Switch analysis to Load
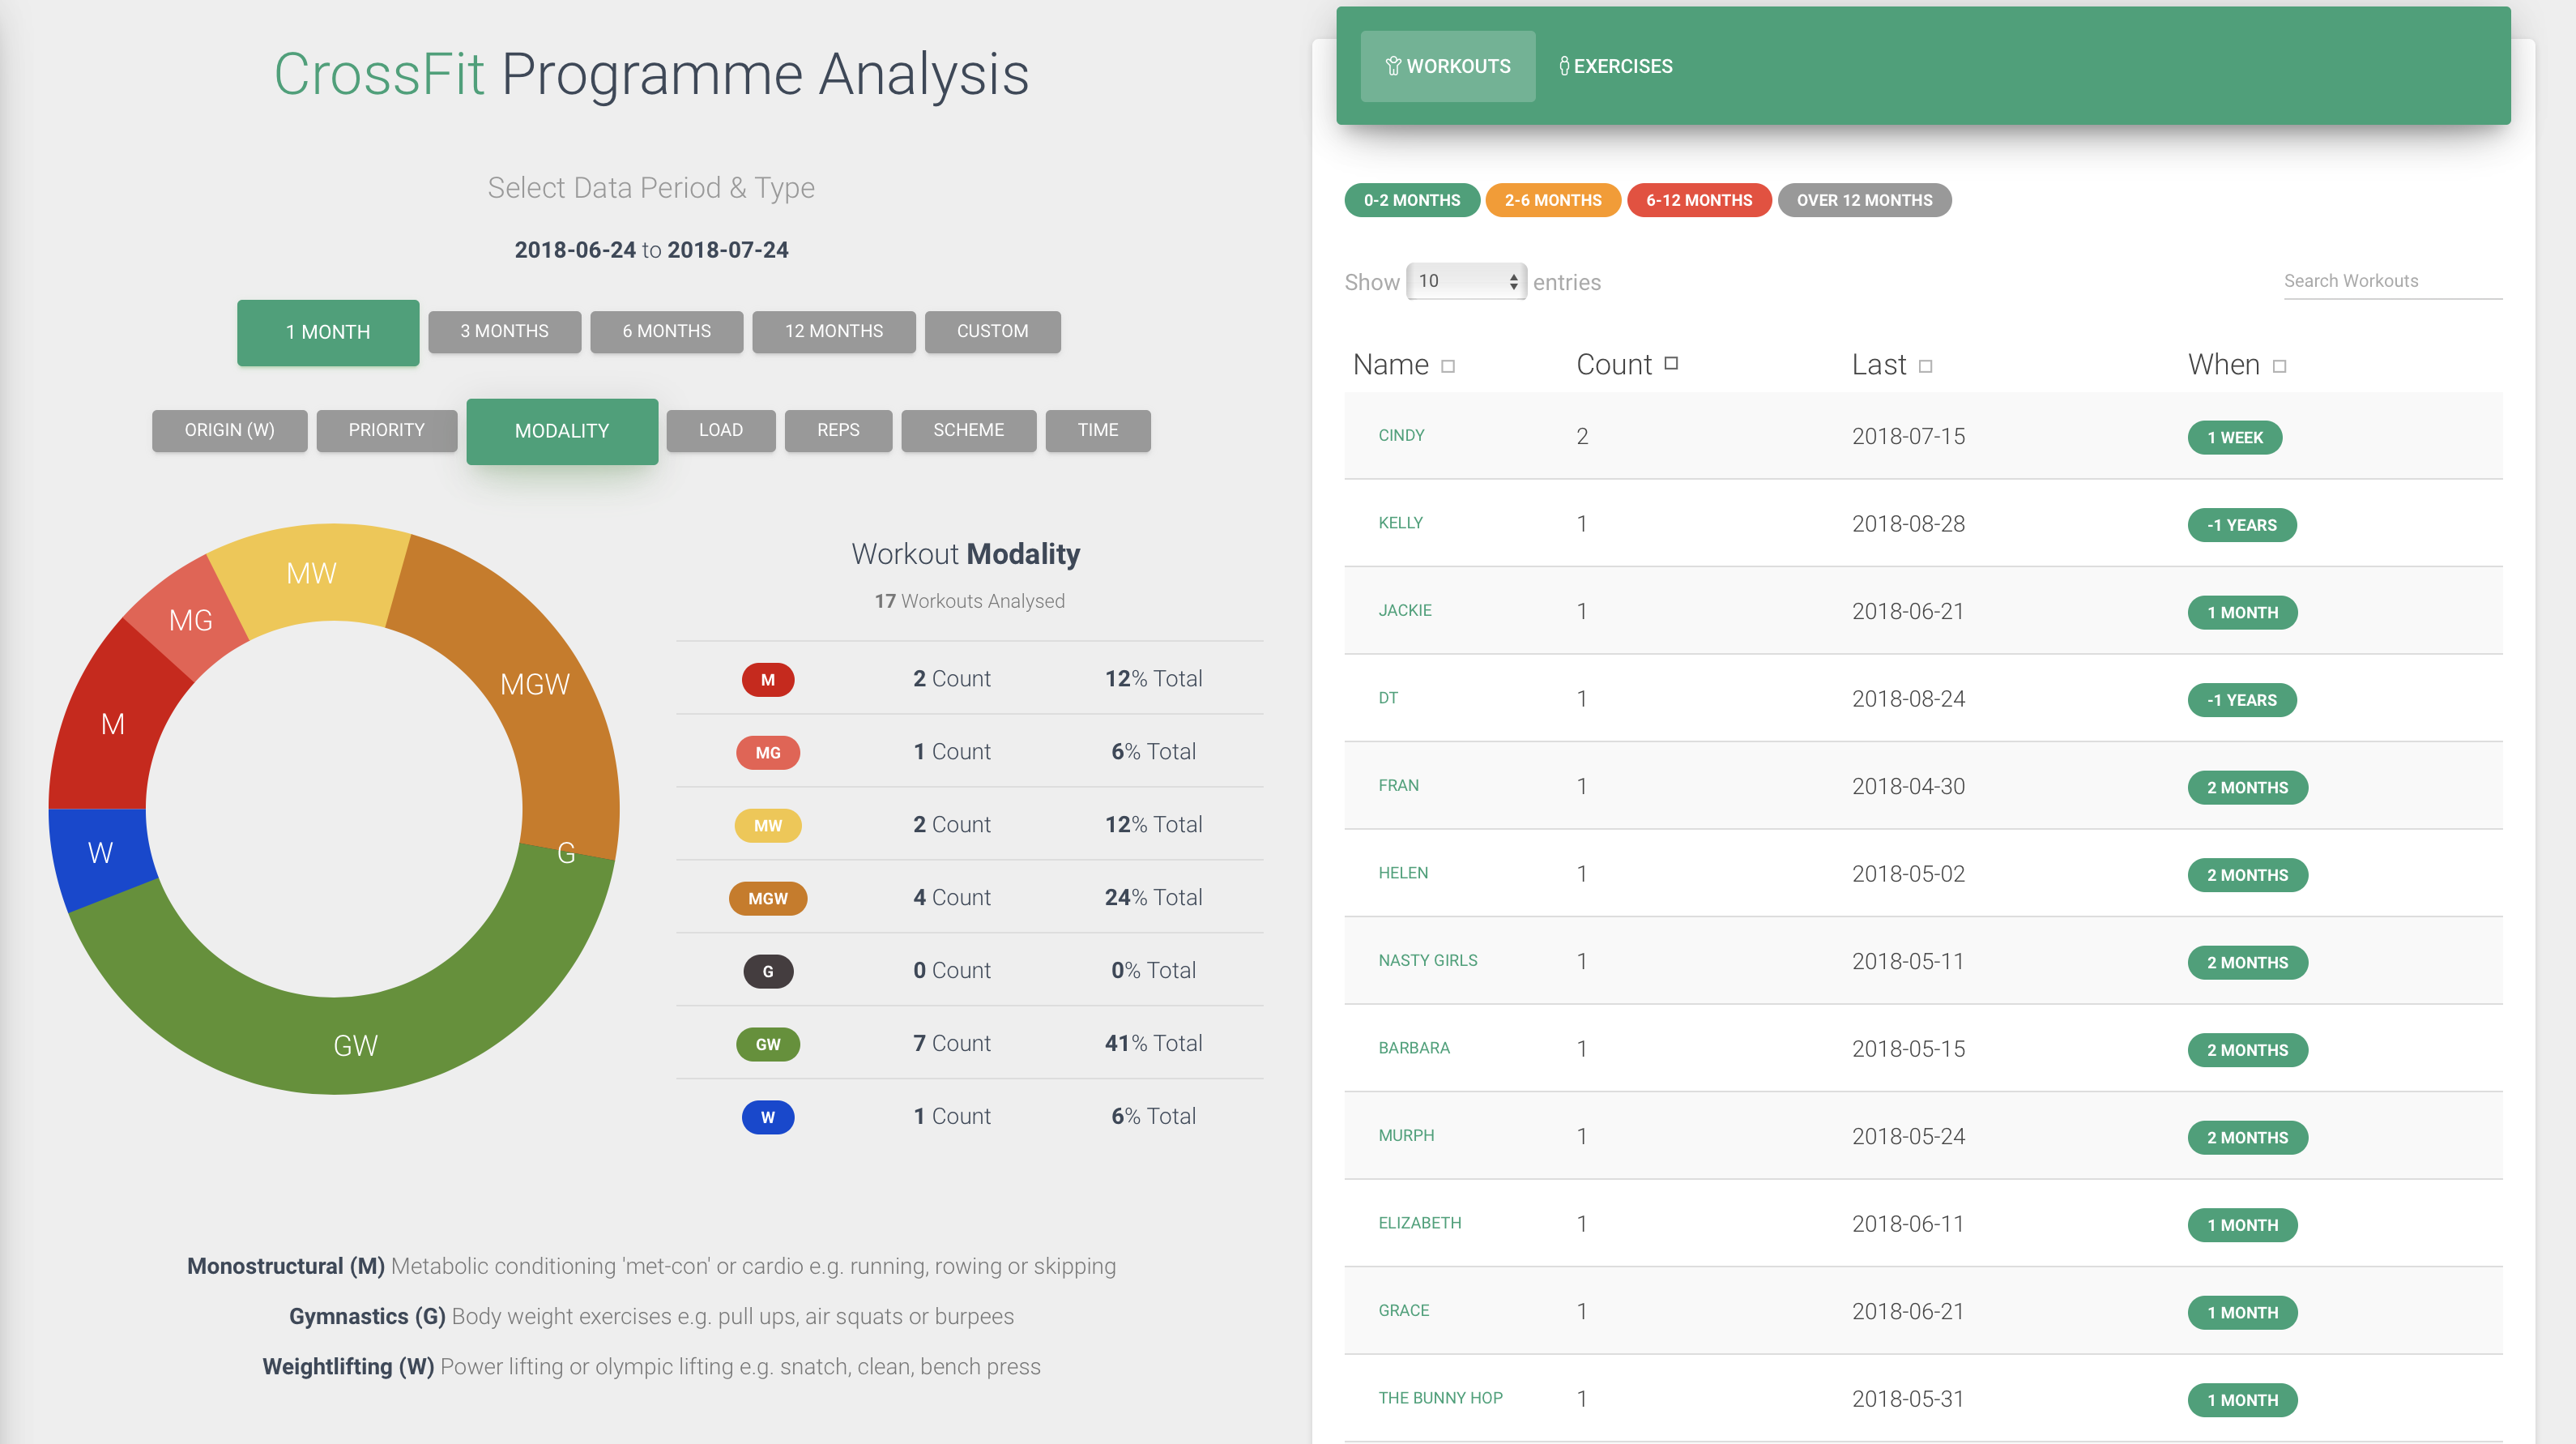 pos(720,430)
